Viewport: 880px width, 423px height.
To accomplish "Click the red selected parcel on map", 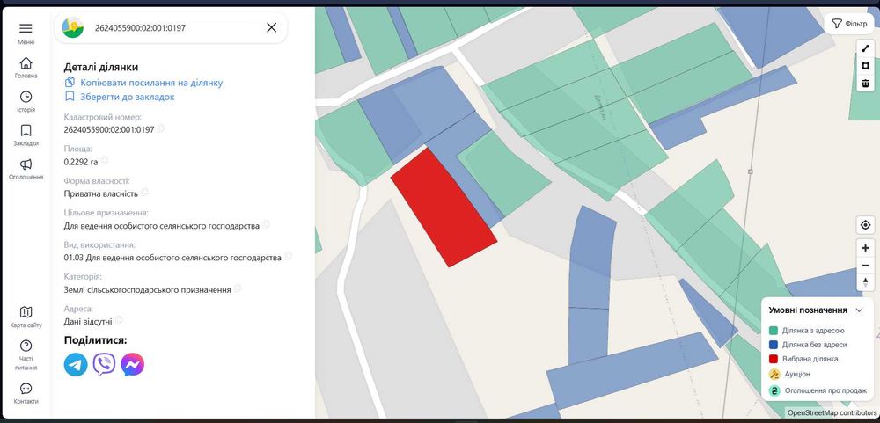I will (444, 208).
